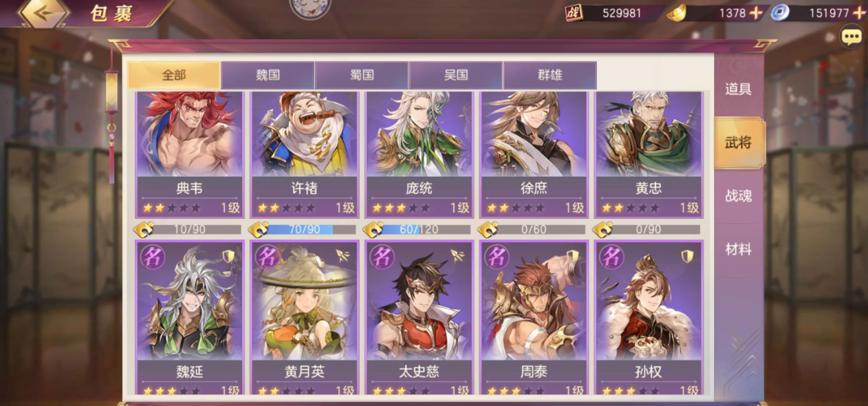Click the gold ingot currency icon
This screenshot has width=868, height=406.
pos(676,12)
